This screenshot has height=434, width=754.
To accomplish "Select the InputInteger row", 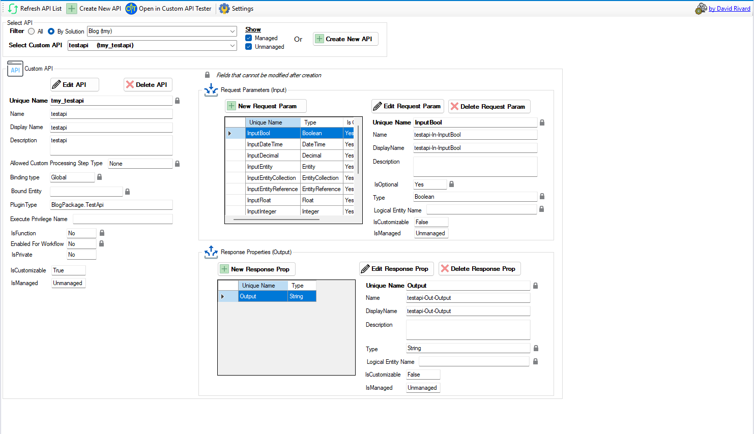I will (x=289, y=211).
